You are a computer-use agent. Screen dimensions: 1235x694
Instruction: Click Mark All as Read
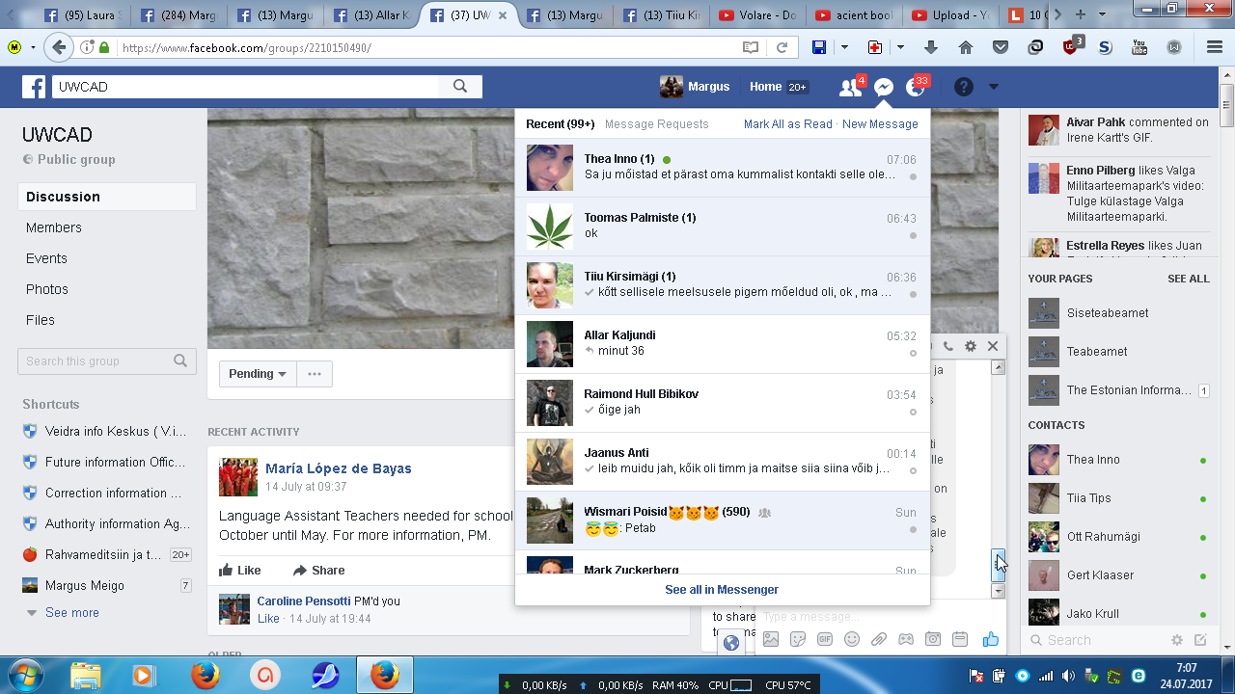click(788, 124)
